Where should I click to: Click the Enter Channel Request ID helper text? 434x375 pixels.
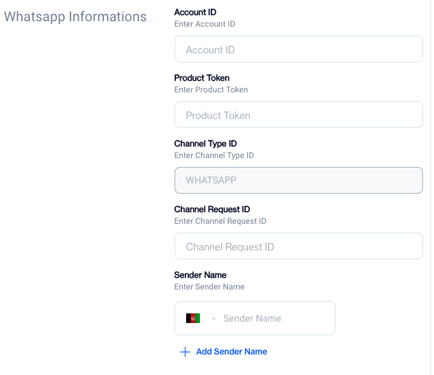[x=220, y=221]
